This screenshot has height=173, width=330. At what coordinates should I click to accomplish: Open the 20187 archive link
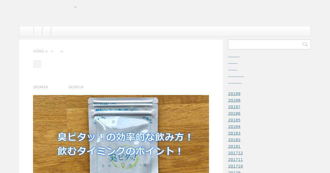[x=234, y=107]
